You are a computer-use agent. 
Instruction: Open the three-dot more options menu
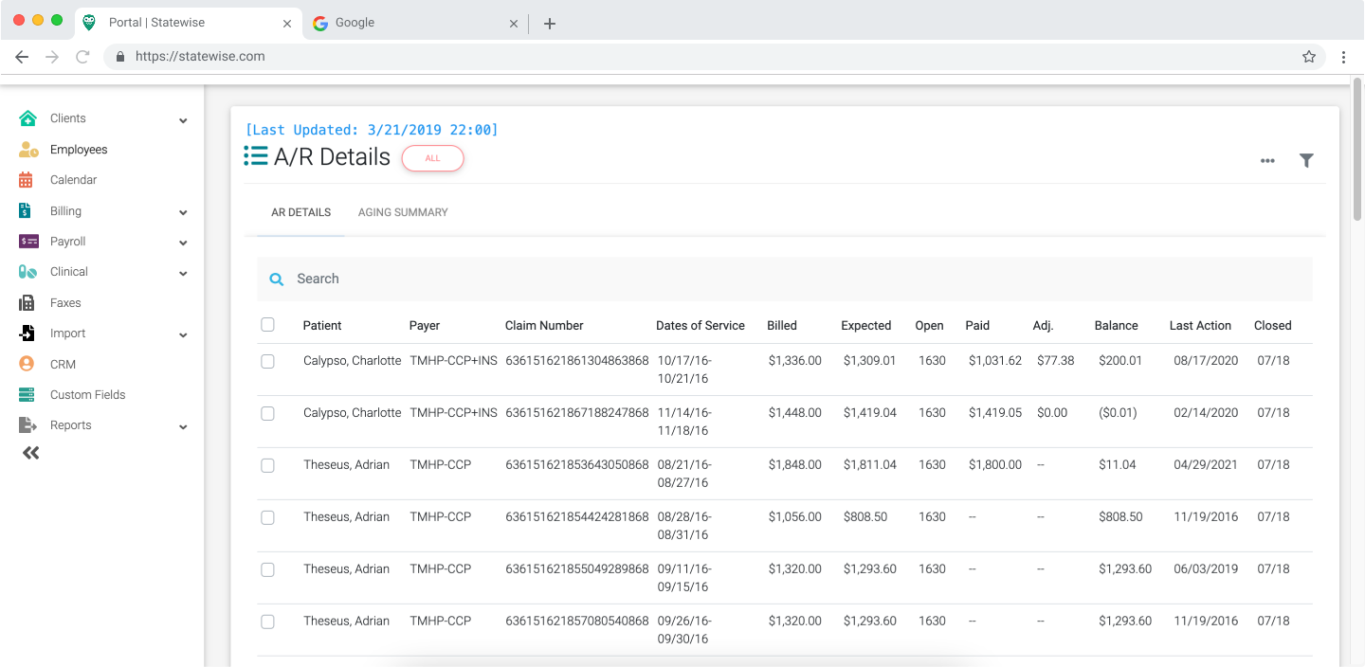[x=1267, y=161]
